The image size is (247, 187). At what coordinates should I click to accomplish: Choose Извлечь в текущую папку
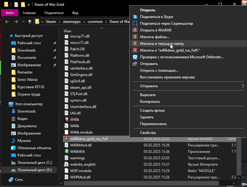[188, 44]
